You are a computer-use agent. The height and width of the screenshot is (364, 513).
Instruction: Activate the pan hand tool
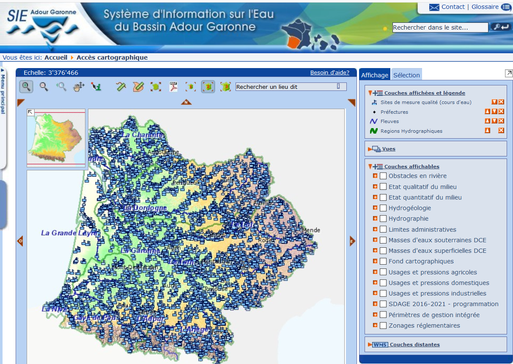coord(79,87)
